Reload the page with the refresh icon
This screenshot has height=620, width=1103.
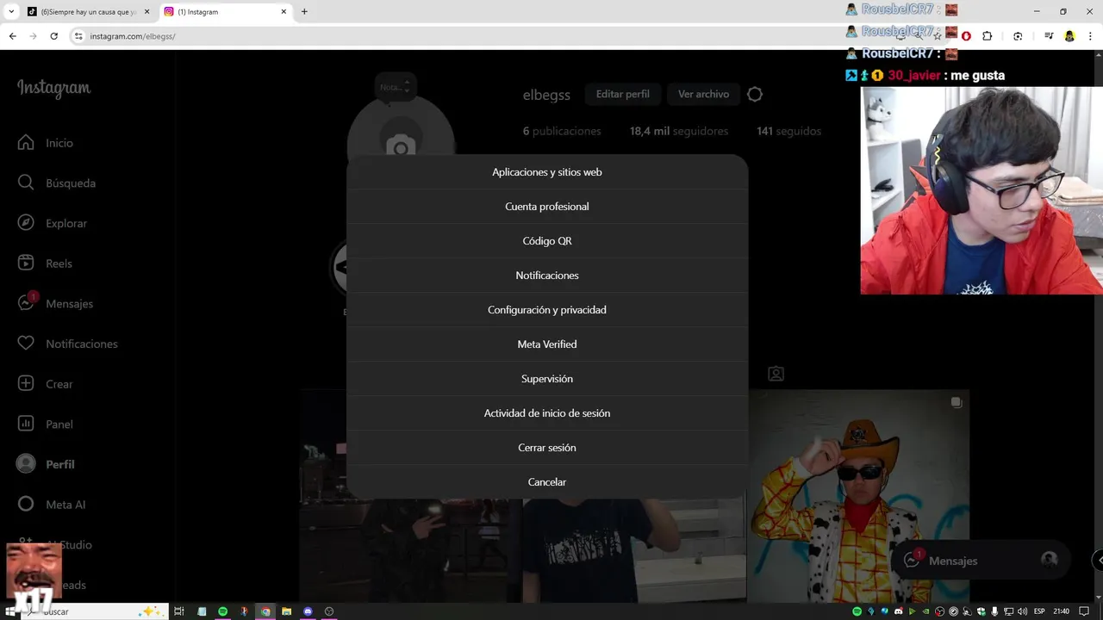click(53, 36)
